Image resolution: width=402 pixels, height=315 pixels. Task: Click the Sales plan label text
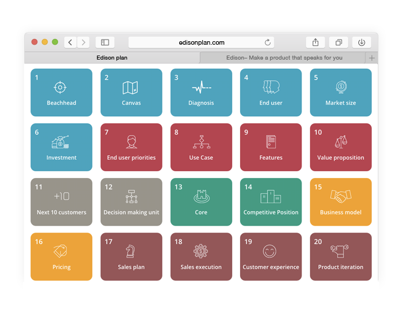click(132, 267)
